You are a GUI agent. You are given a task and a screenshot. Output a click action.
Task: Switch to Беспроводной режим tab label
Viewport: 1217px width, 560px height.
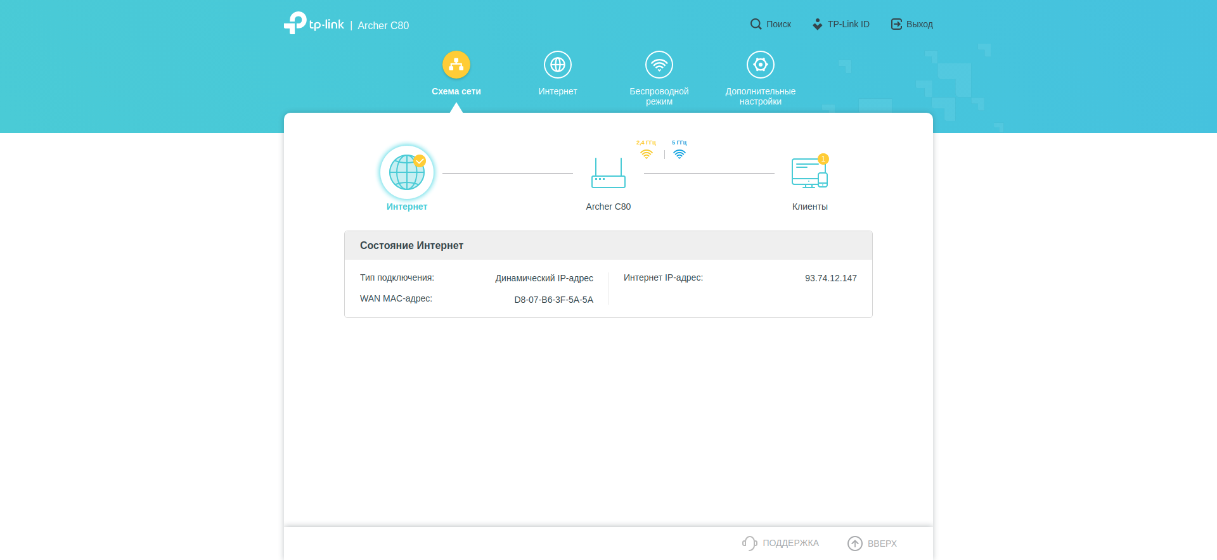(659, 96)
